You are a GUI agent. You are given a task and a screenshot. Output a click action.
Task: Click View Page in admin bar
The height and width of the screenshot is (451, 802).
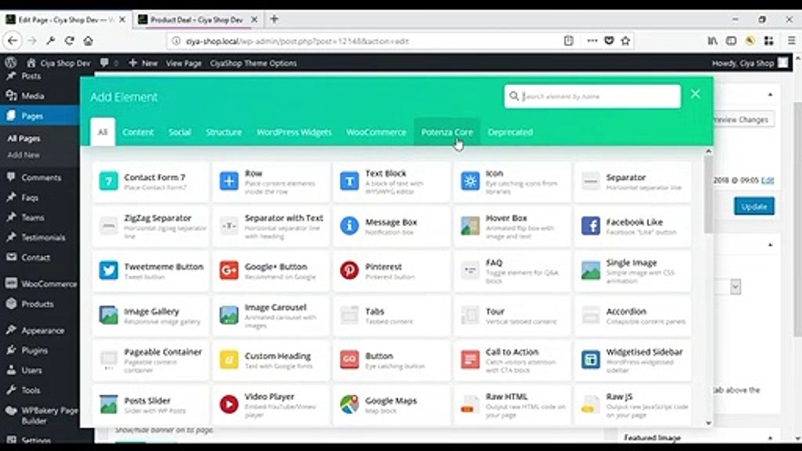(x=184, y=63)
